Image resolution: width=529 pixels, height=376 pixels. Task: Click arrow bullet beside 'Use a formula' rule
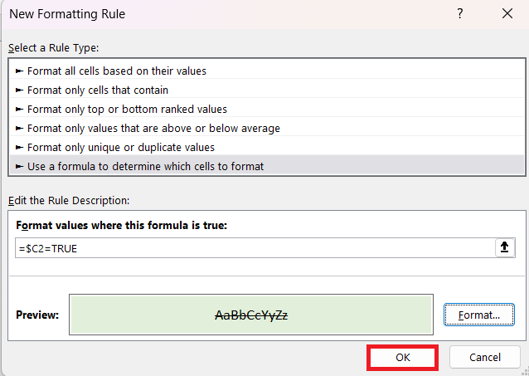[x=20, y=167]
